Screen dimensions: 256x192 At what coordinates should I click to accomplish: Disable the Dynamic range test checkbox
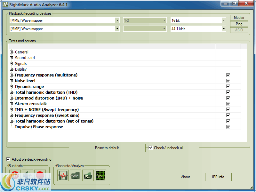pyautogui.click(x=228, y=86)
